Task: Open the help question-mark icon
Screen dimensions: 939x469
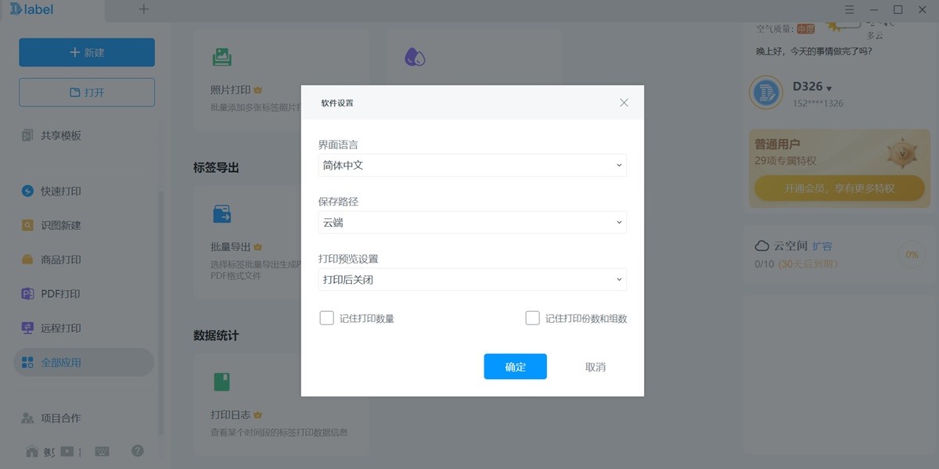Action: pos(137,451)
